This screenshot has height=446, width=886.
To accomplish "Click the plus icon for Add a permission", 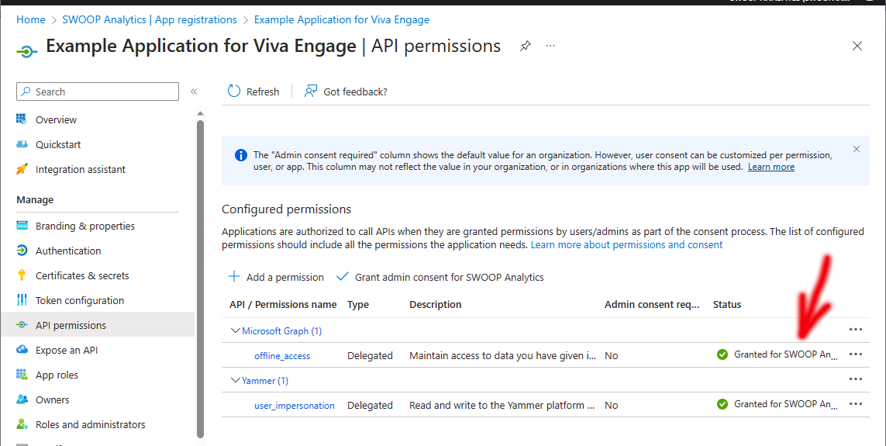I will tap(234, 276).
